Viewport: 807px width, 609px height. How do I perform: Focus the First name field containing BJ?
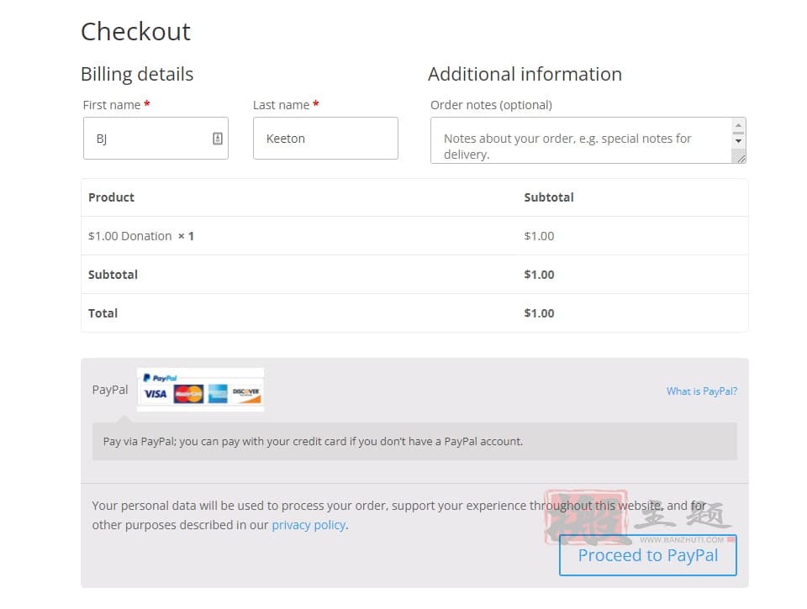[x=156, y=139]
